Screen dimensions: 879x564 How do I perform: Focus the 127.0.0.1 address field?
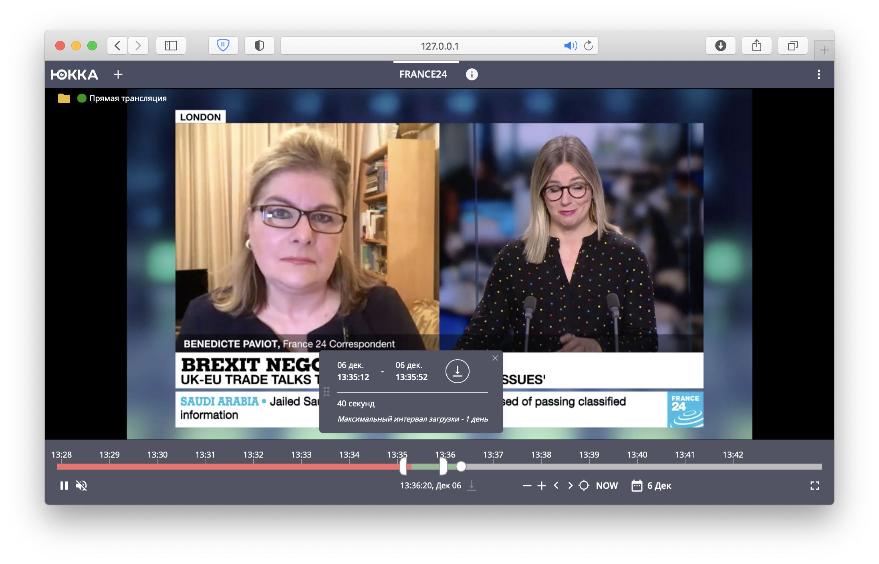pos(439,46)
